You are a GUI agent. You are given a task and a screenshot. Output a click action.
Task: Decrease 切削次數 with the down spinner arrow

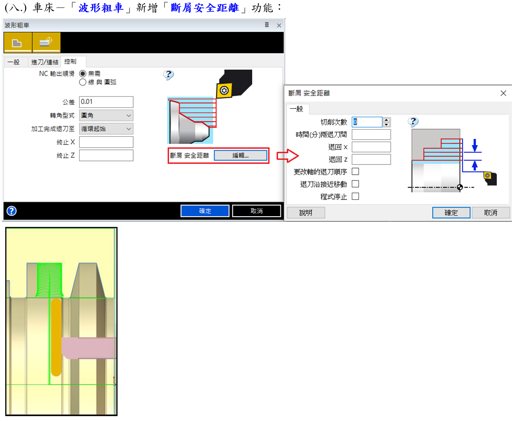[387, 125]
